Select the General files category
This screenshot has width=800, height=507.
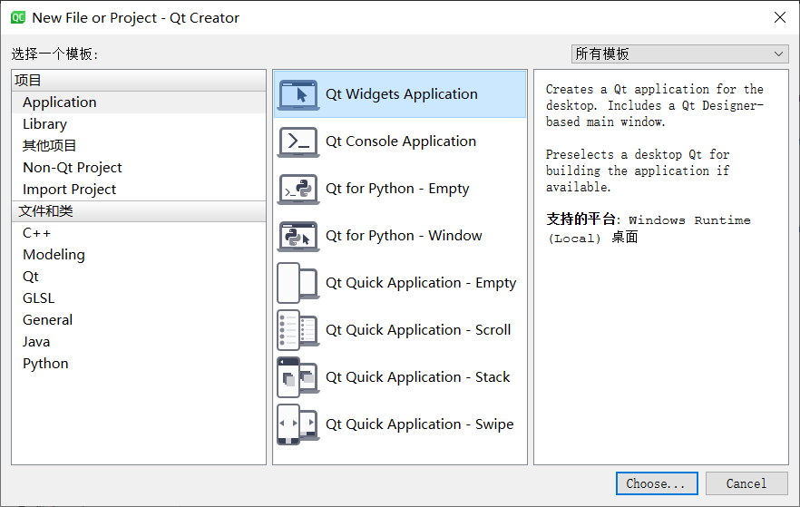point(139,320)
